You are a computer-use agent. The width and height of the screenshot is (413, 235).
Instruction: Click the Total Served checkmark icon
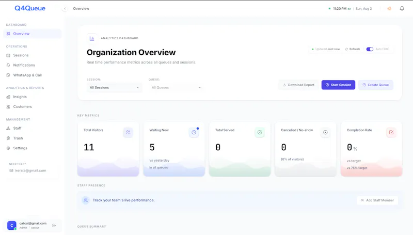pyautogui.click(x=260, y=132)
